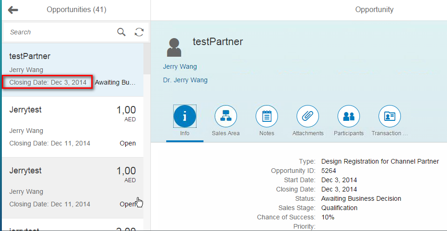Screen dimensions: 447x231
Task: Open the Sales Area icon tab
Action: click(226, 117)
